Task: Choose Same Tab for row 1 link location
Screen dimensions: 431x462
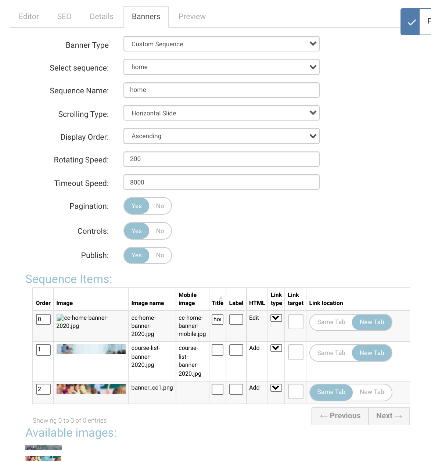Action: 331,353
